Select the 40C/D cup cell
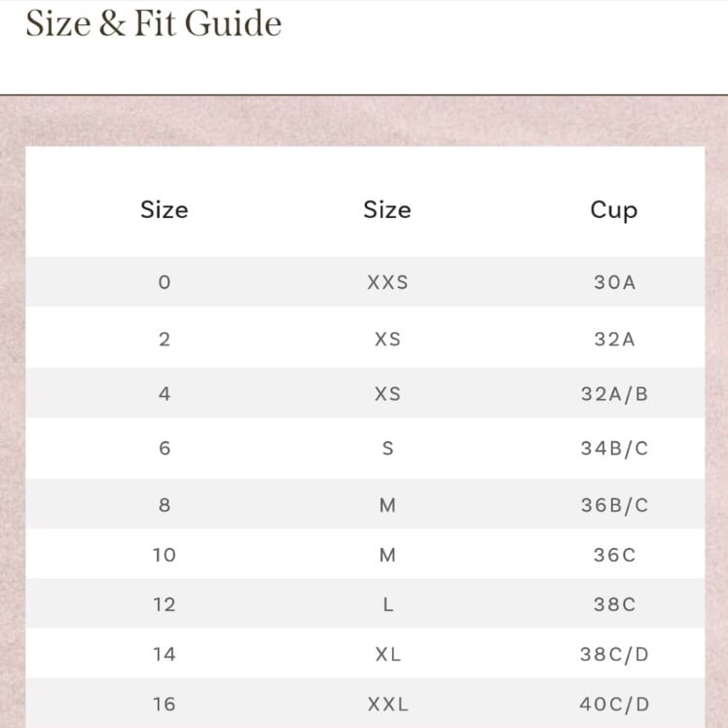 614,705
